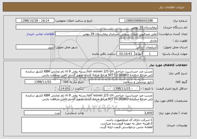Click the header جزئیات اطلاعات نیاز
The image size is (197, 139).
pyautogui.click(x=172, y=7)
